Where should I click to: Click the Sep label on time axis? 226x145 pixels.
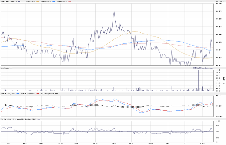(113, 144)
